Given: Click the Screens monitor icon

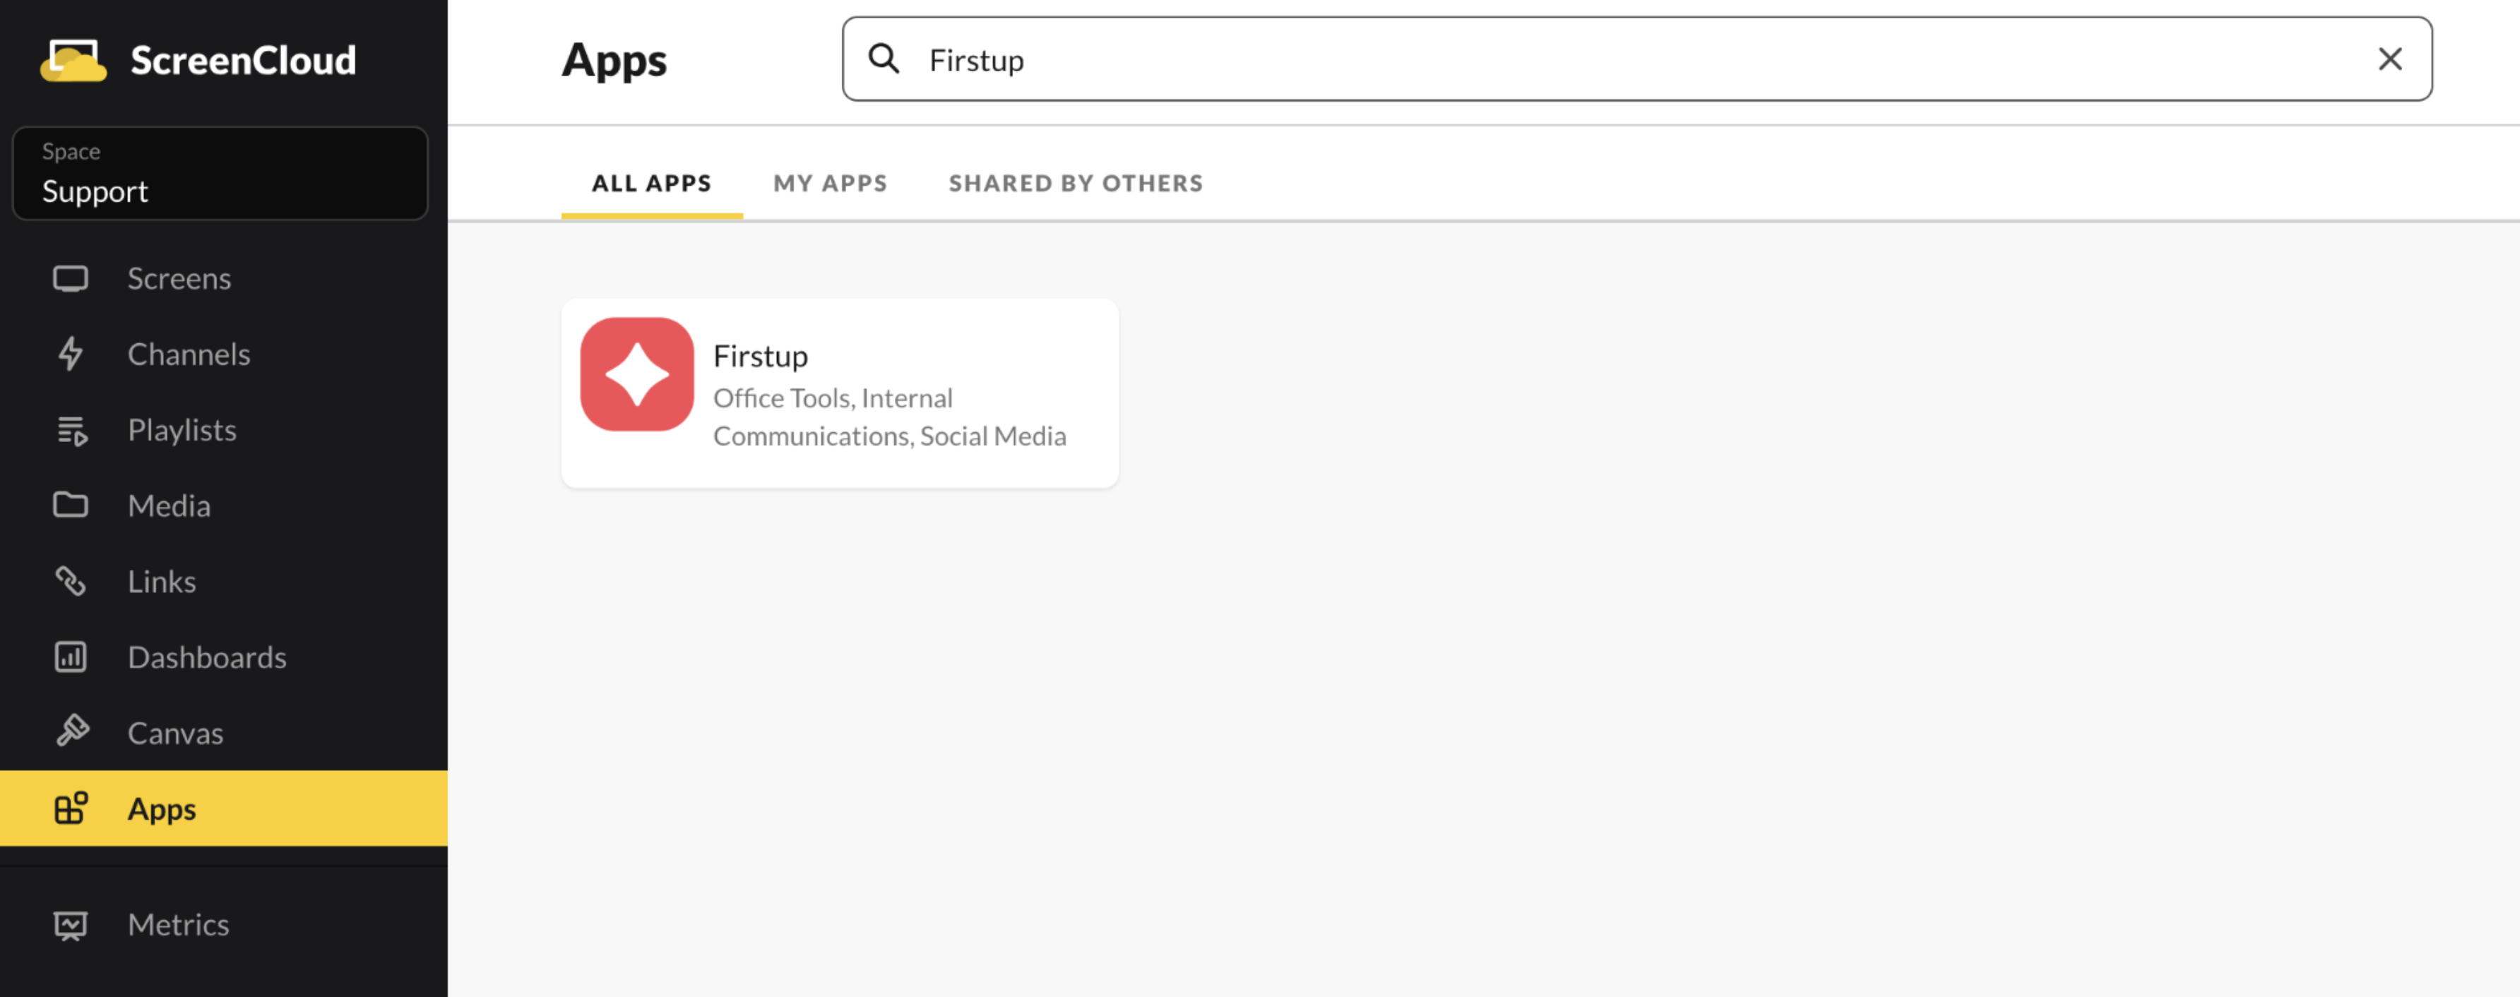Looking at the screenshot, I should [71, 279].
